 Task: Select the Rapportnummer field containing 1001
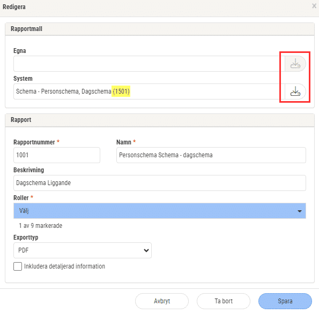[x=57, y=155]
